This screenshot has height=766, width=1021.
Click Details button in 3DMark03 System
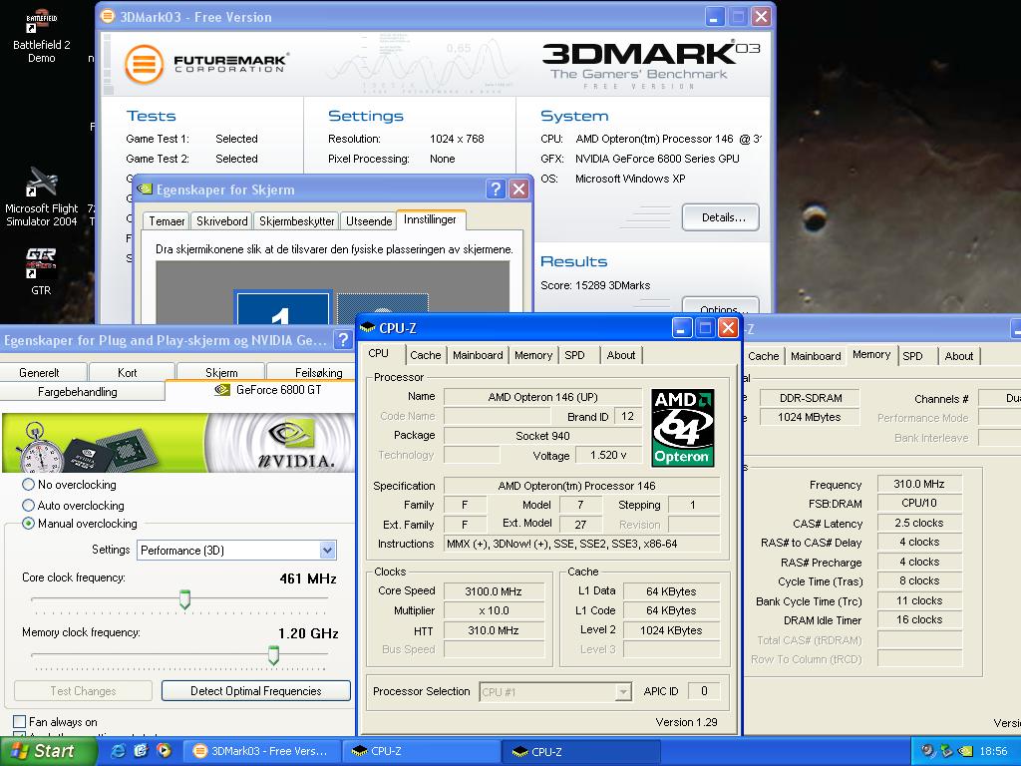tap(721, 217)
